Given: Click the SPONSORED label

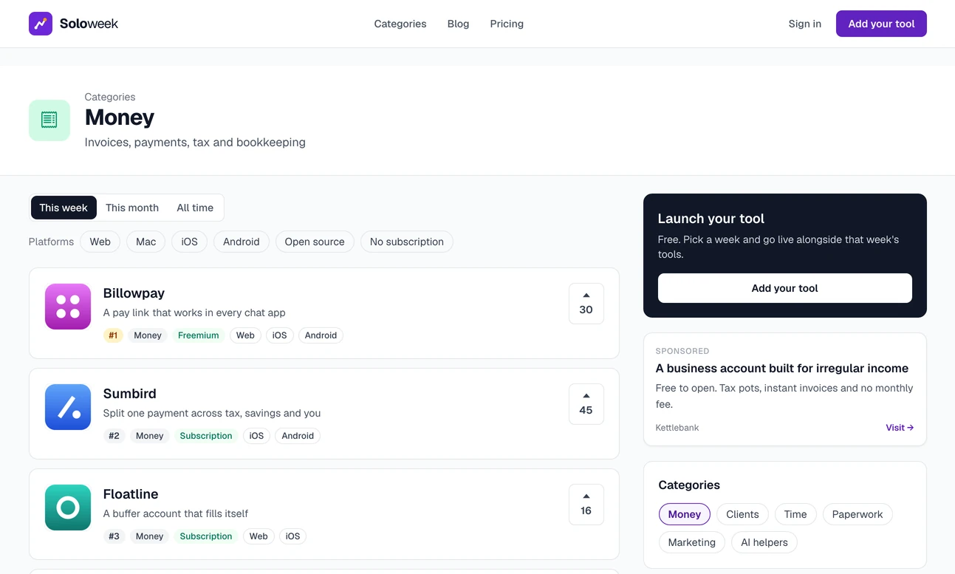Looking at the screenshot, I should tap(682, 351).
